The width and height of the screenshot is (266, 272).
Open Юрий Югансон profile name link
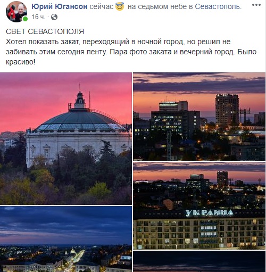point(60,6)
